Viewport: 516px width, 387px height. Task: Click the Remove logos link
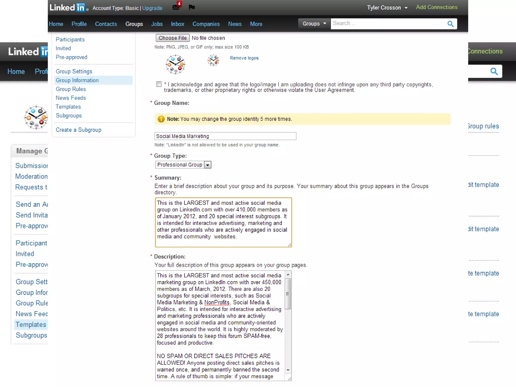[244, 58]
